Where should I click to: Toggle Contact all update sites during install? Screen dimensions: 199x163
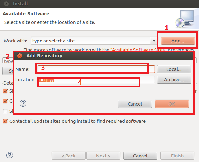click(5, 121)
